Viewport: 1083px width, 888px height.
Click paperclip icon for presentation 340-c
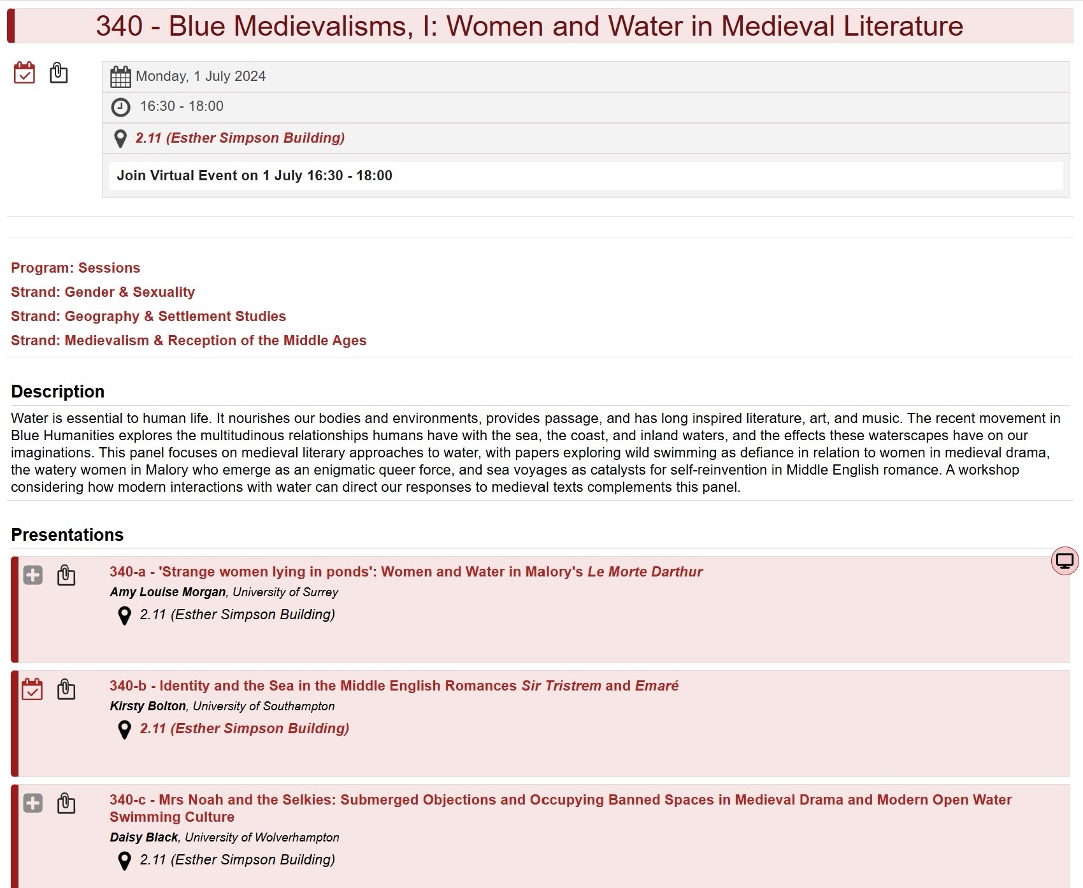[x=66, y=804]
